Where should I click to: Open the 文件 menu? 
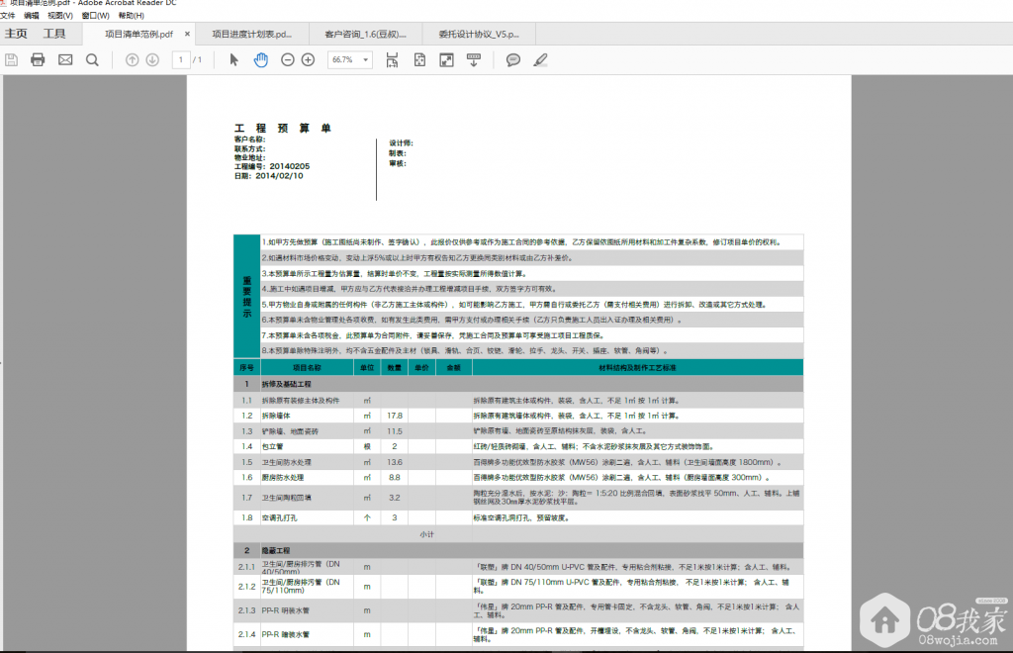click(8, 16)
